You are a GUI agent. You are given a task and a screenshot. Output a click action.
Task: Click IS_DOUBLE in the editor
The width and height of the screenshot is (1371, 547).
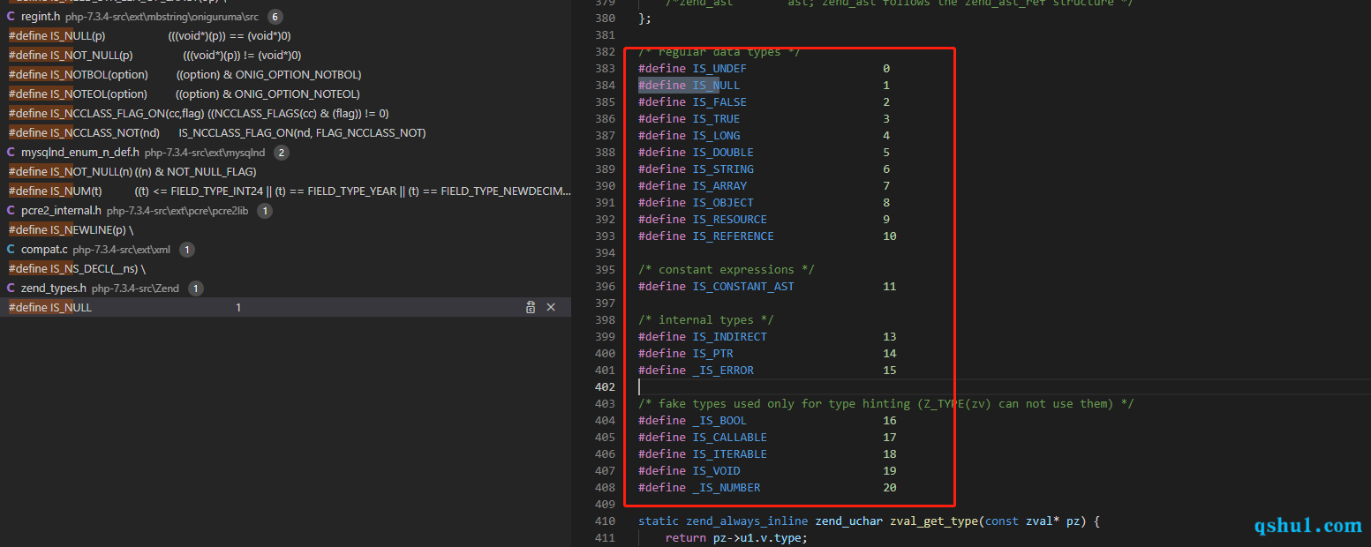[x=723, y=153]
